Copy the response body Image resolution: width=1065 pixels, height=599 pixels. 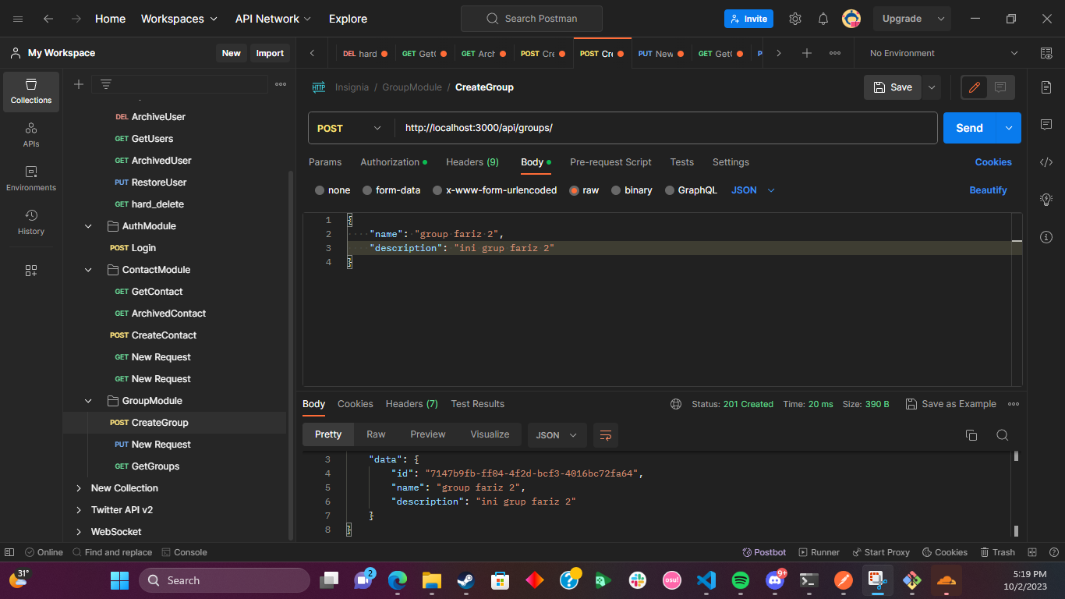971,435
